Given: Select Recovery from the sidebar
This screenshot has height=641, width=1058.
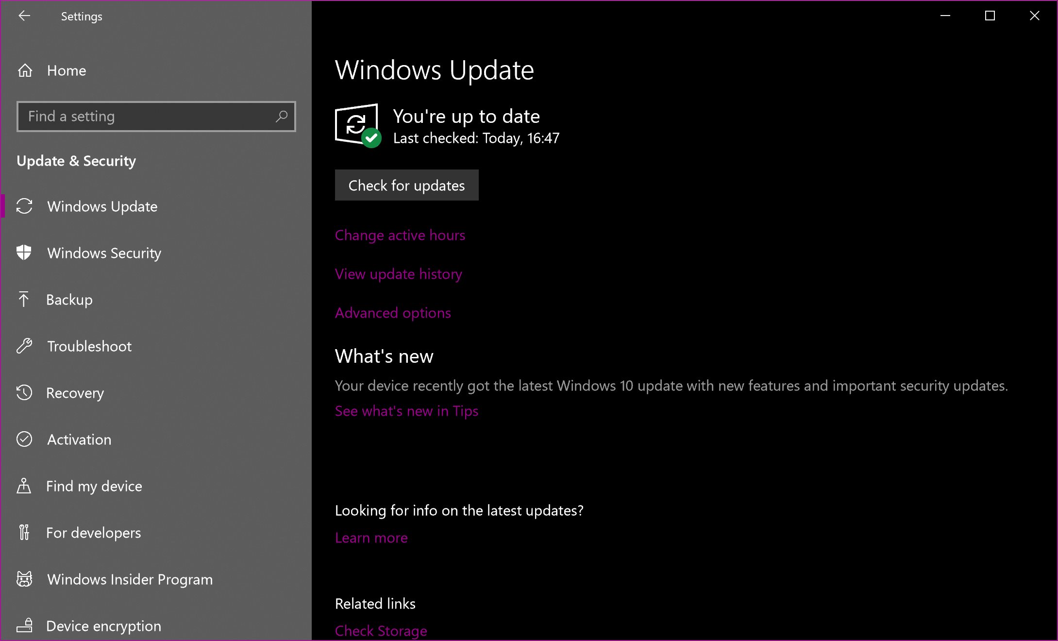Looking at the screenshot, I should [156, 393].
